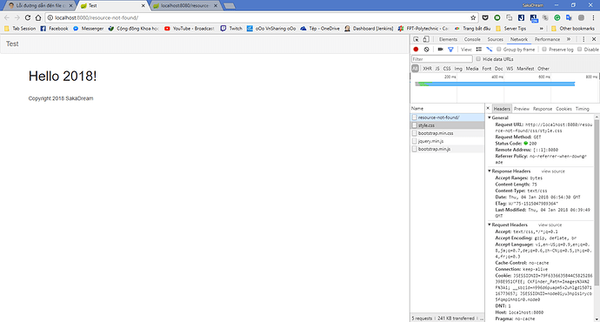Clear the network log with the clear icon
This screenshot has width=600, height=322.
[x=426, y=50]
